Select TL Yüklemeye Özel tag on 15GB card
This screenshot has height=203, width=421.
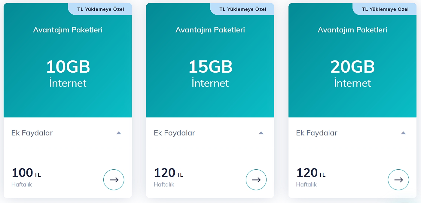tap(243, 9)
